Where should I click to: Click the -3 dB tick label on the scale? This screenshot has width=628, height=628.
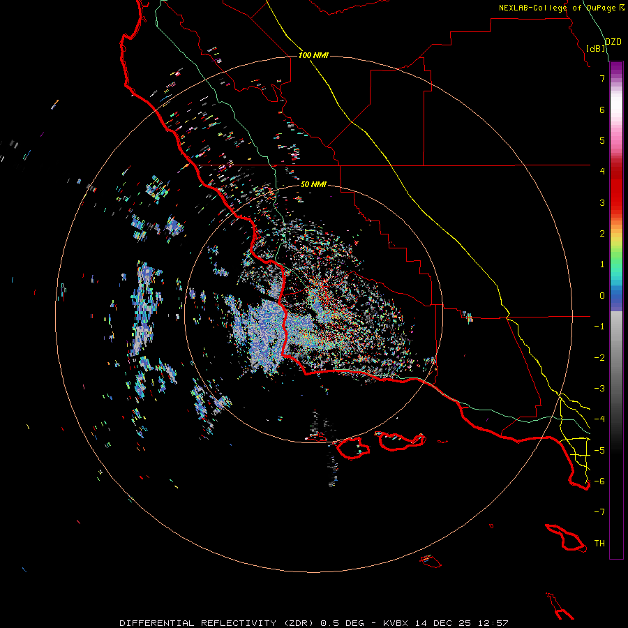tap(599, 389)
